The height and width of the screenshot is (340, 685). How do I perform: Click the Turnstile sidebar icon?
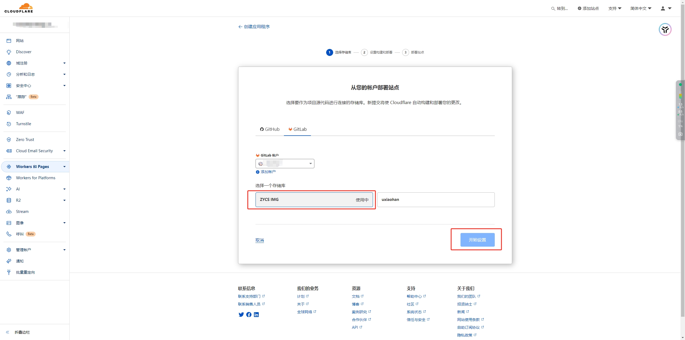[9, 124]
